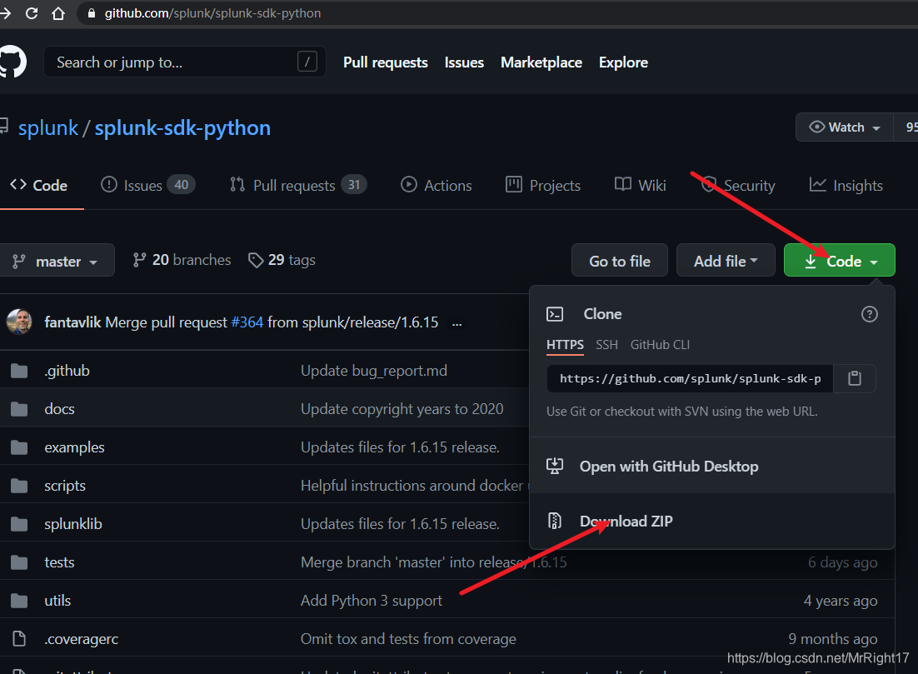Select the GitHub CLI clone tab

(660, 344)
